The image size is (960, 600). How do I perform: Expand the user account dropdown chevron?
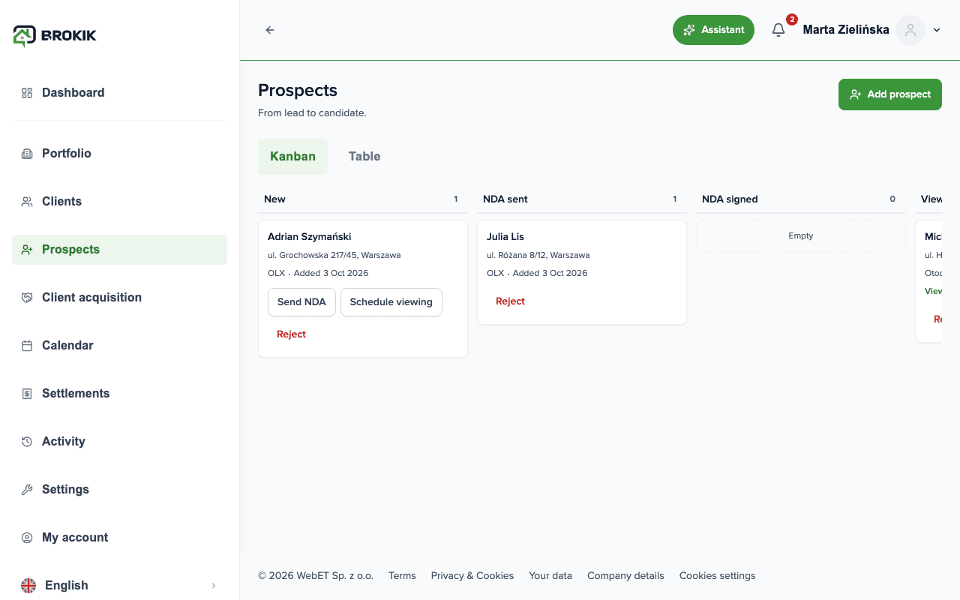(x=937, y=30)
